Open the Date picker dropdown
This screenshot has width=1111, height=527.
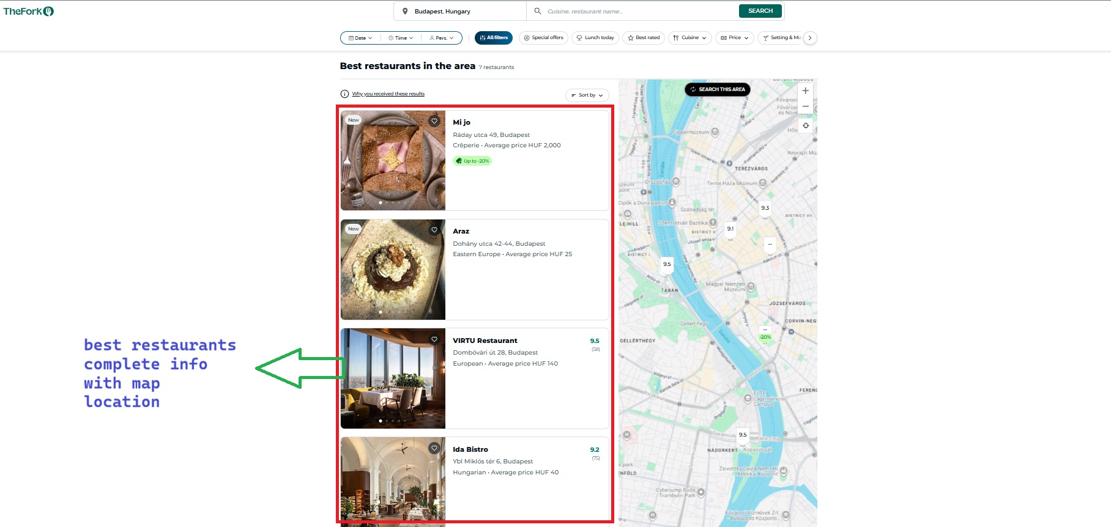[x=360, y=38]
